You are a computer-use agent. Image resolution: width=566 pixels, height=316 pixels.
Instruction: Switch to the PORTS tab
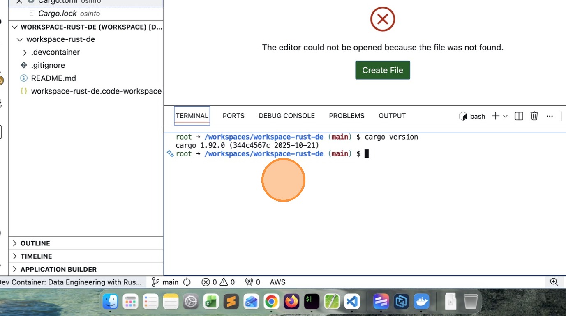[233, 116]
